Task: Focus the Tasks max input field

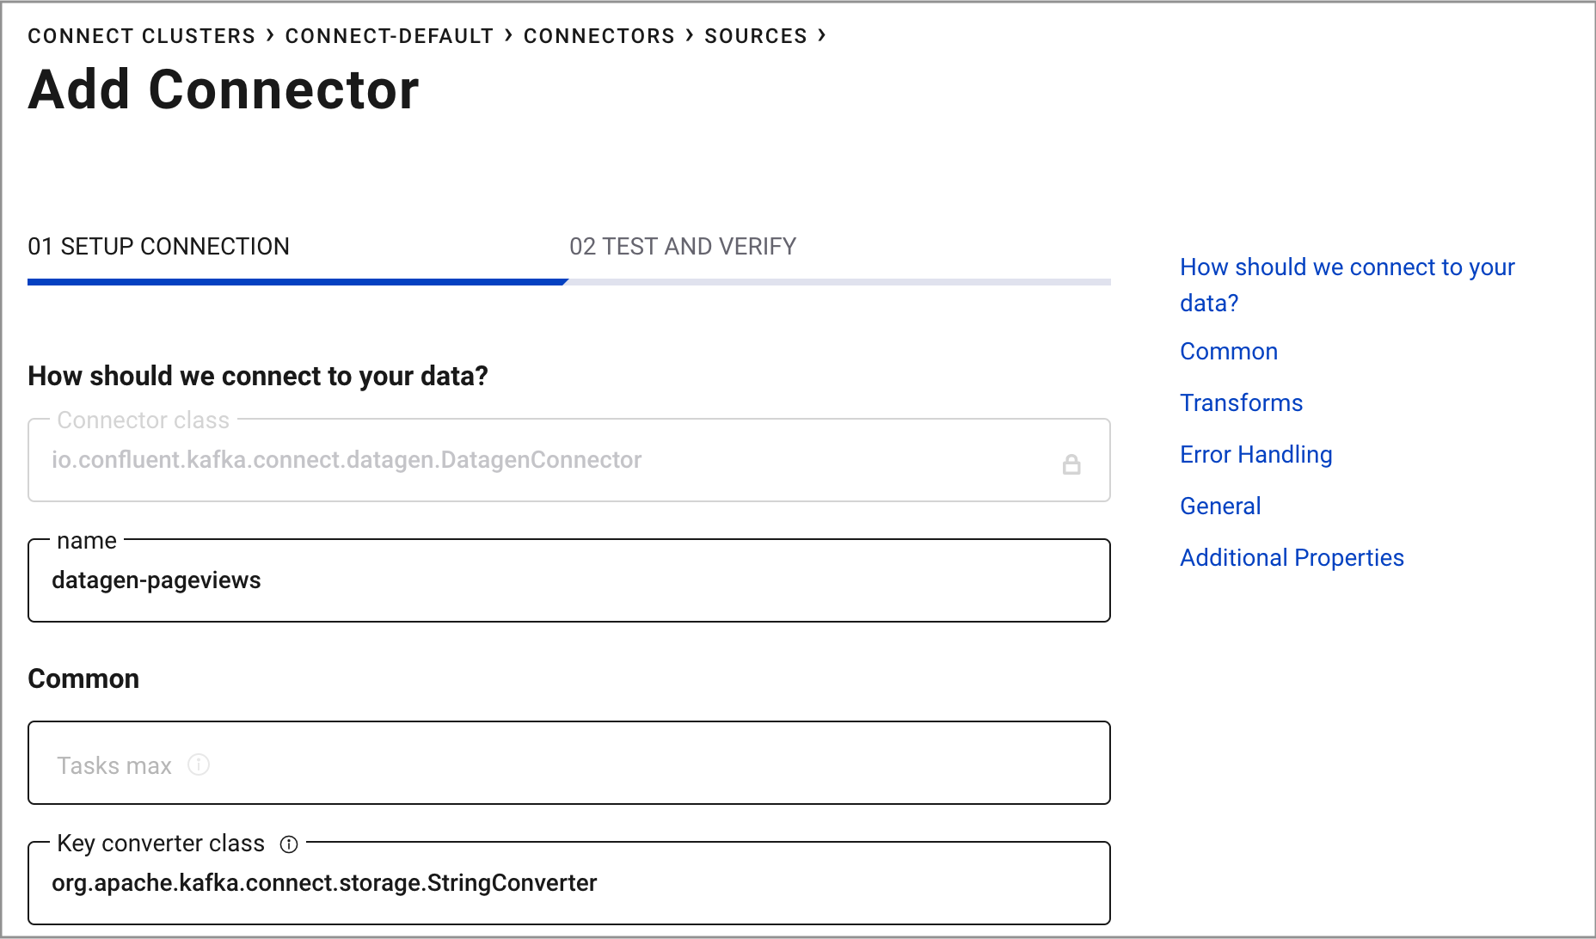Action: coord(568,764)
